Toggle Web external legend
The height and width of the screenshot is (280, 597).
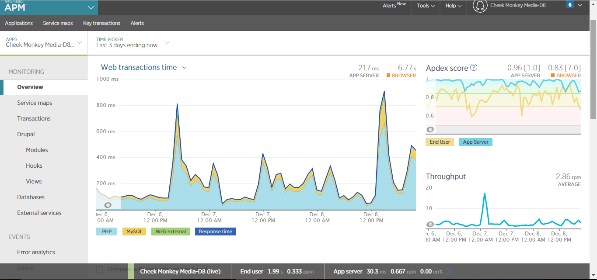click(171, 232)
